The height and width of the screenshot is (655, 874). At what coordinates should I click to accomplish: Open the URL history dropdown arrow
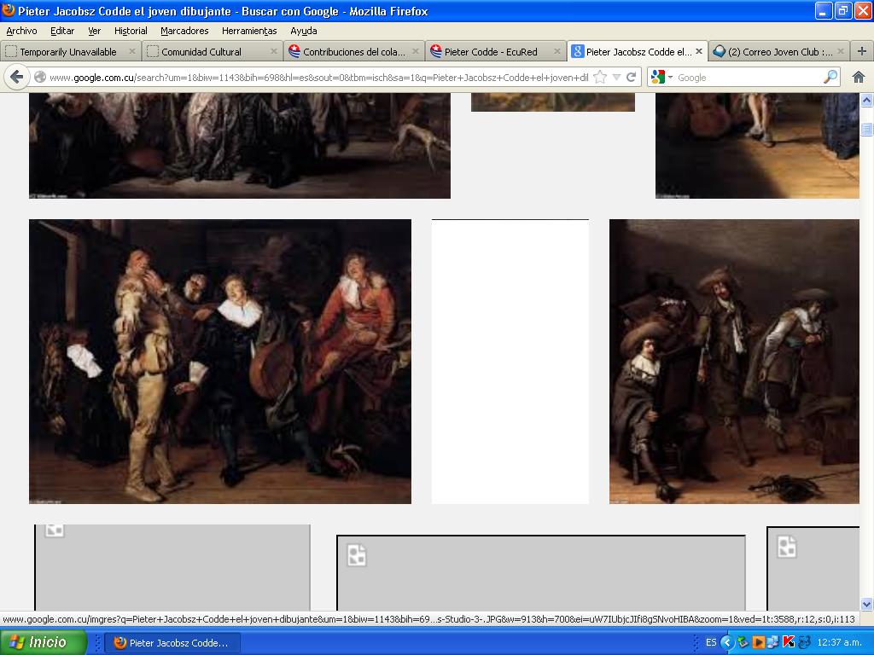[x=616, y=77]
